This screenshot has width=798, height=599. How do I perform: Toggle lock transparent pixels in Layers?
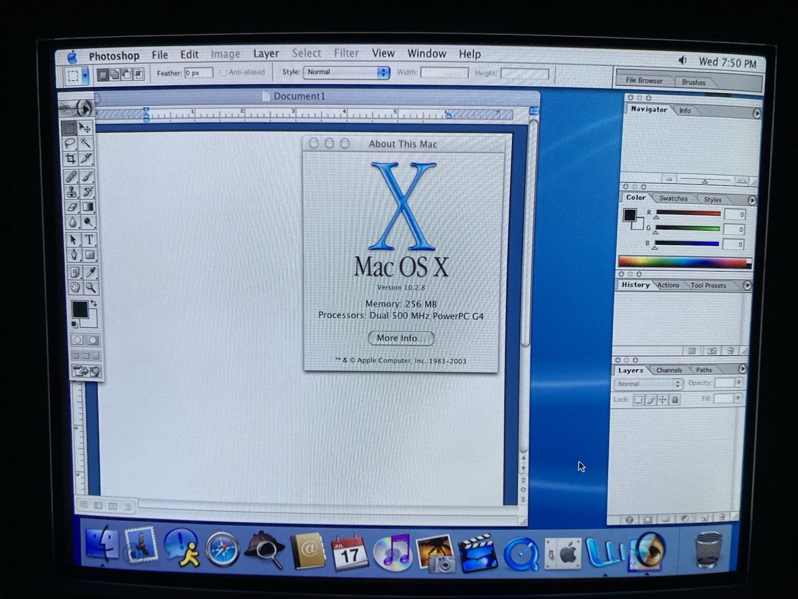[x=638, y=400]
